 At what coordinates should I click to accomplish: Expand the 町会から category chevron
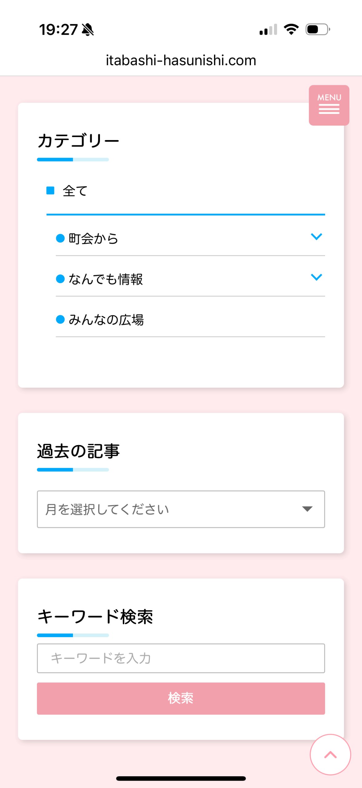pyautogui.click(x=316, y=237)
